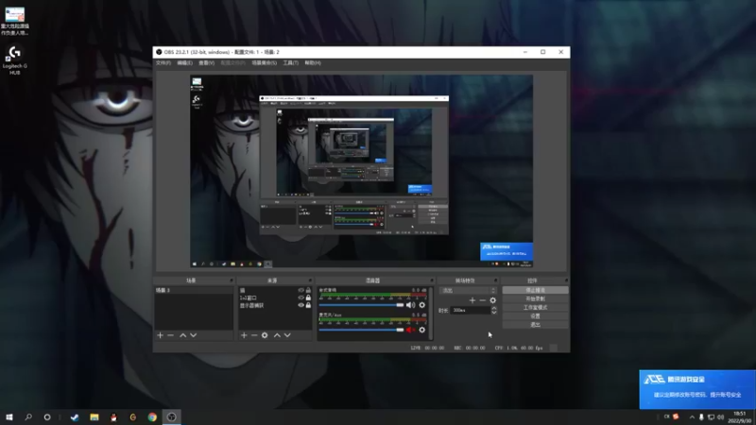Image resolution: width=756 pixels, height=425 pixels.
Task: Add a new scene with plus icon
Action: click(x=160, y=335)
